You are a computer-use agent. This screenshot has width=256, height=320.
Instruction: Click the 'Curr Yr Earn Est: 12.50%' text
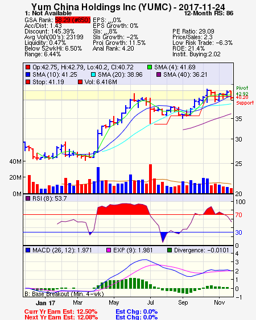[61, 312]
